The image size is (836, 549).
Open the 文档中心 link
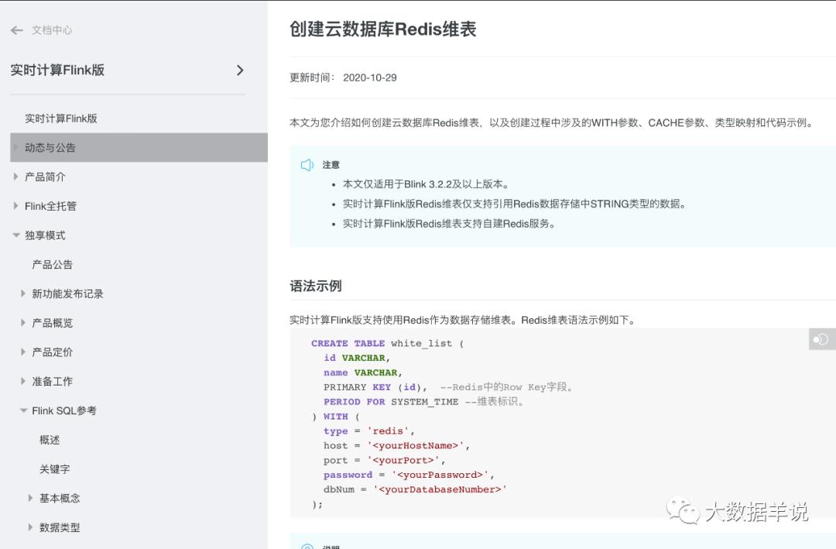[52, 30]
